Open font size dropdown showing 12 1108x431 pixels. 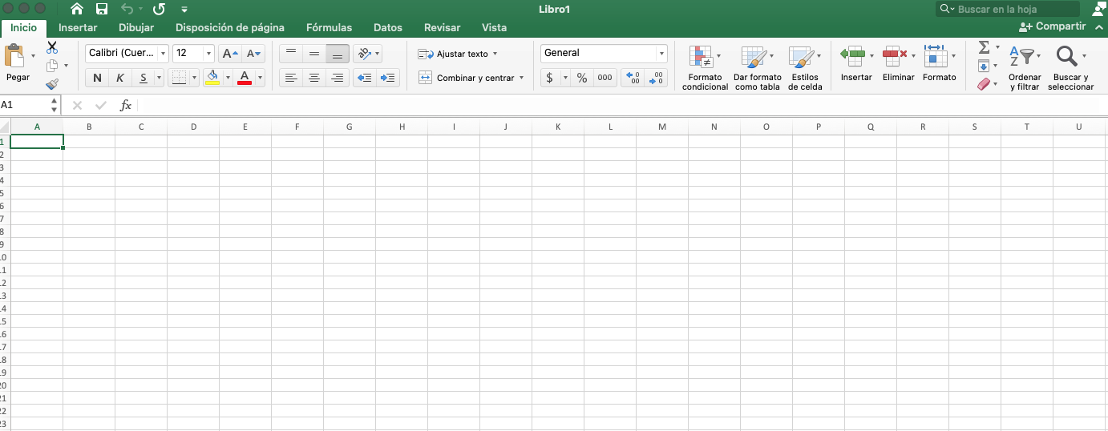pyautogui.click(x=209, y=54)
